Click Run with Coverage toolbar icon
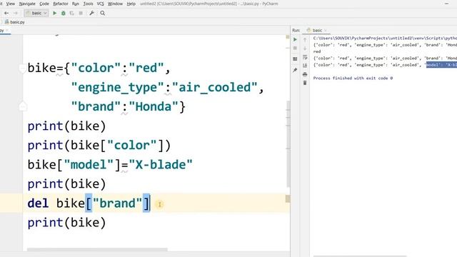Viewport: 457px width, 257px height. (71, 13)
